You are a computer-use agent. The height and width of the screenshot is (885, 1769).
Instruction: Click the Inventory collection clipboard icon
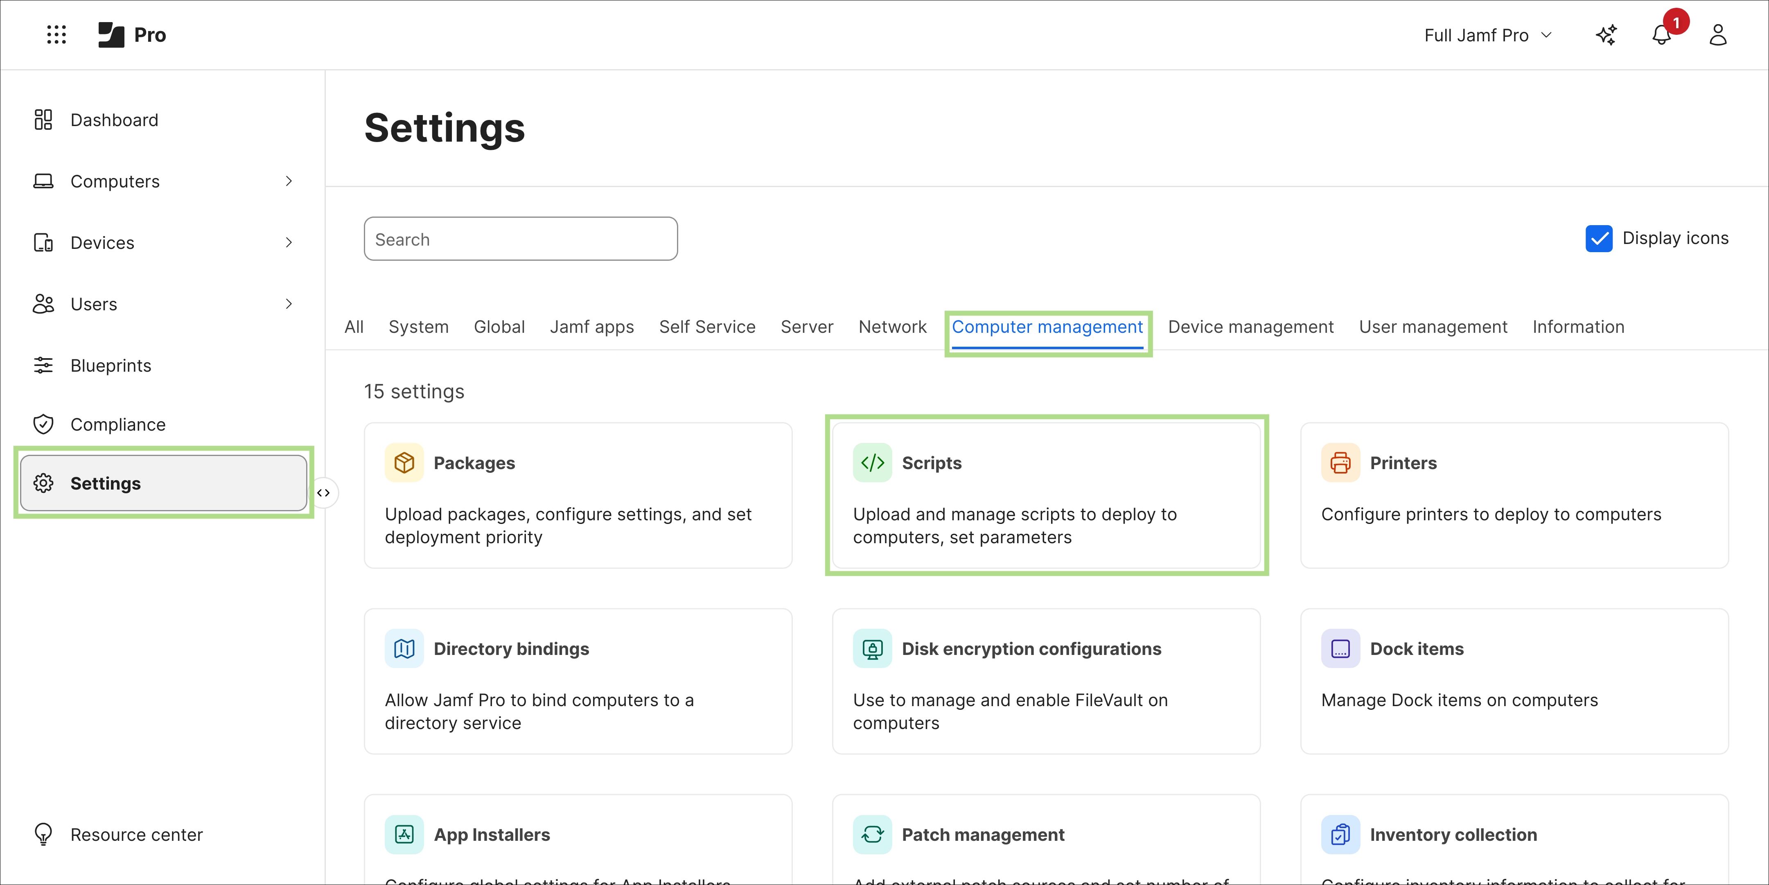1340,834
